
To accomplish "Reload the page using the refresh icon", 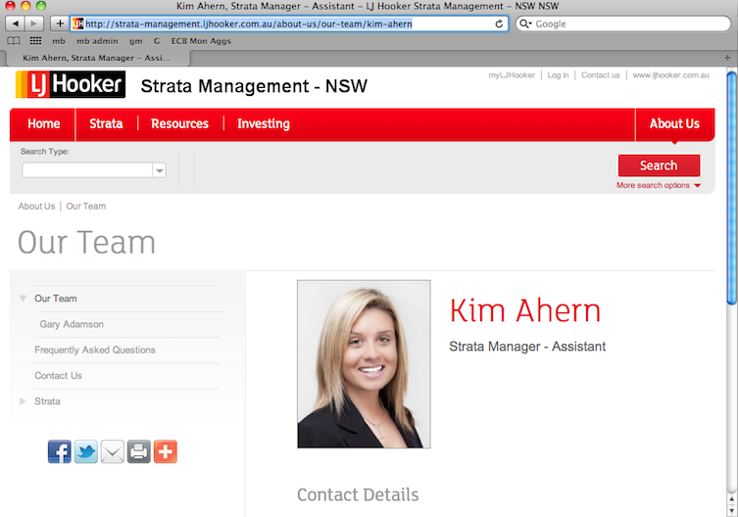I will point(499,23).
